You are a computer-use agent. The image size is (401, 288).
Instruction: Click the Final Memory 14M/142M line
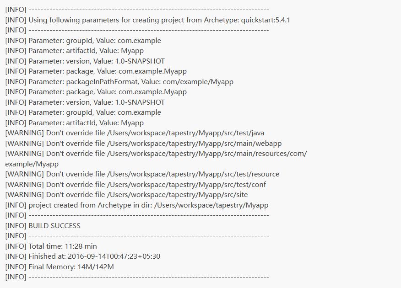(60, 267)
